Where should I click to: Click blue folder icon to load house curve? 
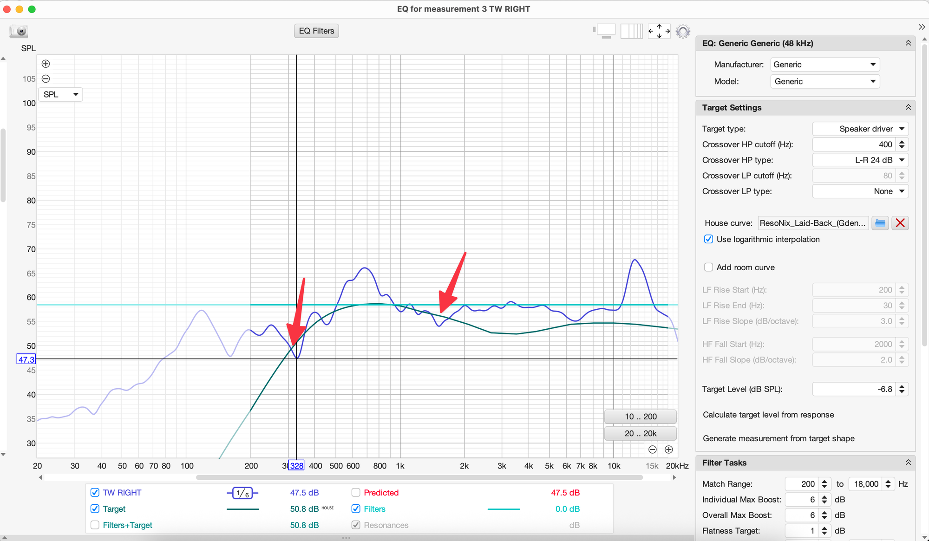pos(880,223)
